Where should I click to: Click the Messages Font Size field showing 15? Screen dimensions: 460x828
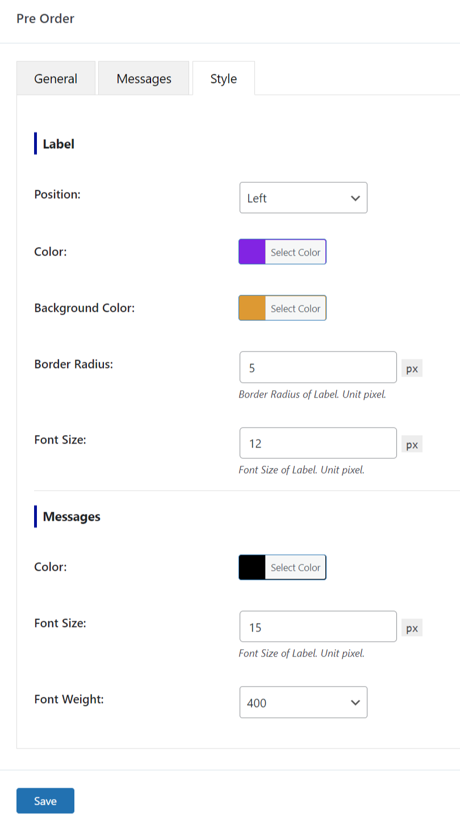(318, 626)
